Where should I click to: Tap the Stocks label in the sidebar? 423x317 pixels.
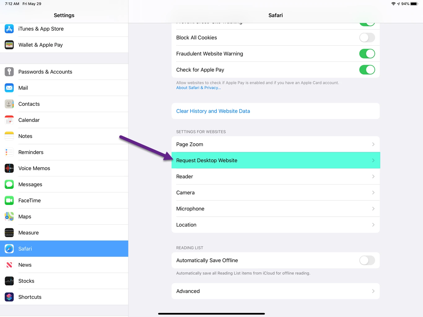[26, 281]
